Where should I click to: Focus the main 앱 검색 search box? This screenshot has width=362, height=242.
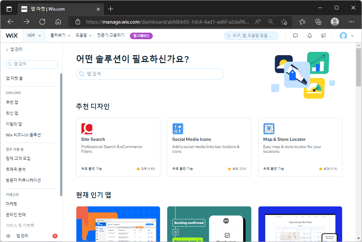click(150, 74)
